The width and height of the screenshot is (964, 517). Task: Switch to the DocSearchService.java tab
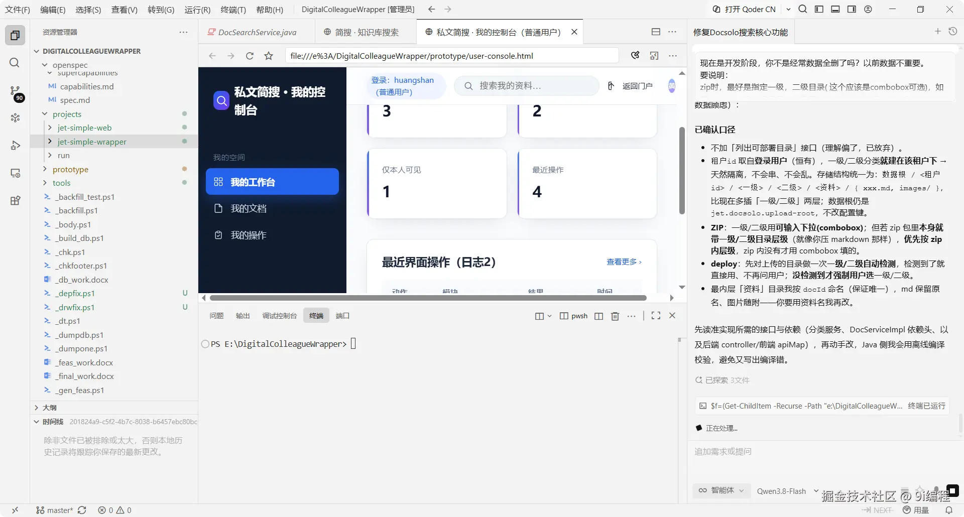[257, 32]
